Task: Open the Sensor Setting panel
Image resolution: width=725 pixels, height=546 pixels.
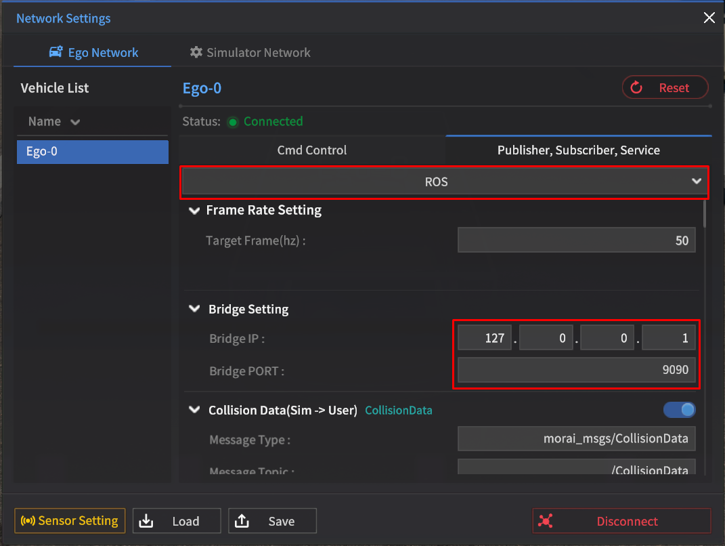Action: pos(70,521)
